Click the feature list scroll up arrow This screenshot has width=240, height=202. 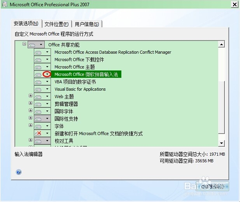(x=221, y=44)
